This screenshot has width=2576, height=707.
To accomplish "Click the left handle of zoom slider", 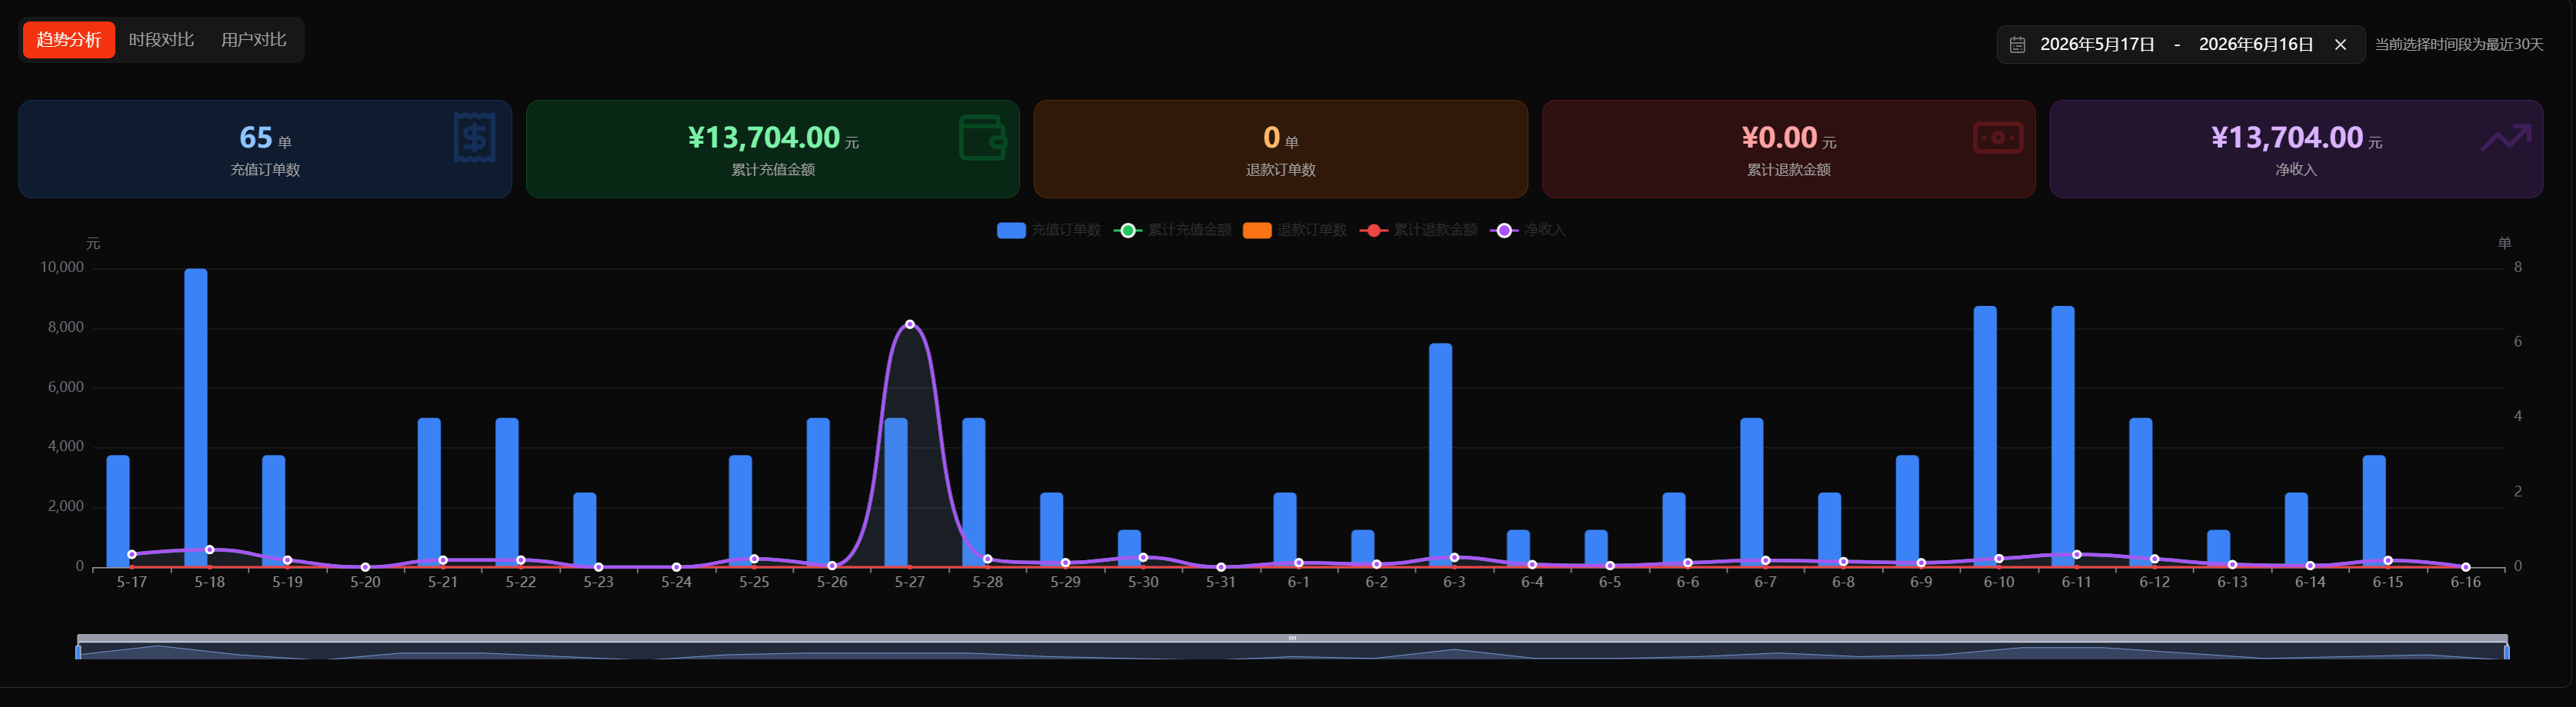I will pyautogui.click(x=78, y=652).
